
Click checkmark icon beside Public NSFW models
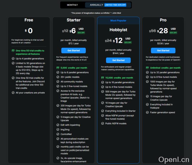pyautogui.click(x=103, y=123)
